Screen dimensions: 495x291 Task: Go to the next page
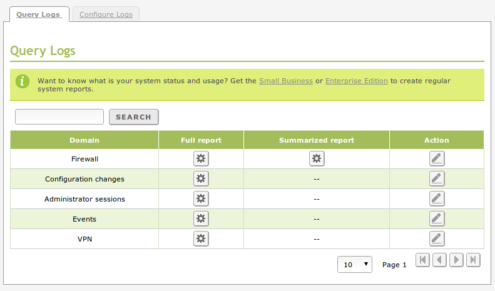[456, 260]
